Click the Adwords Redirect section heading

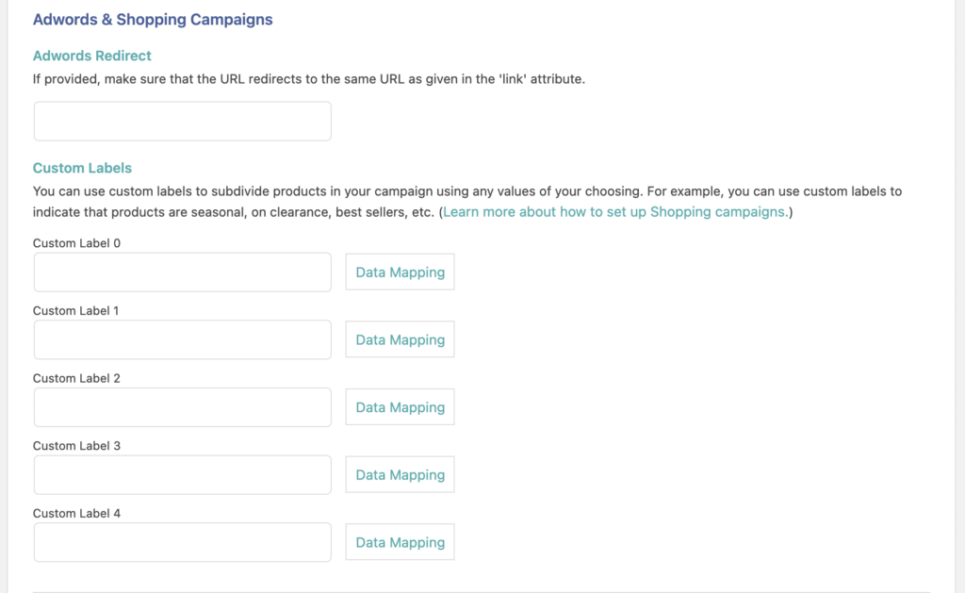pos(91,56)
